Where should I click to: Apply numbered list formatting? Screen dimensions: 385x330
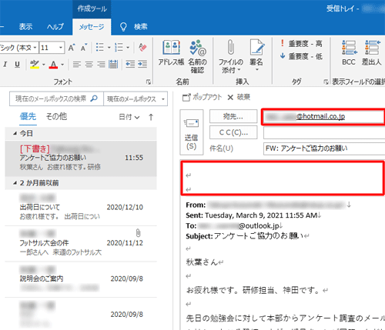coord(119,48)
